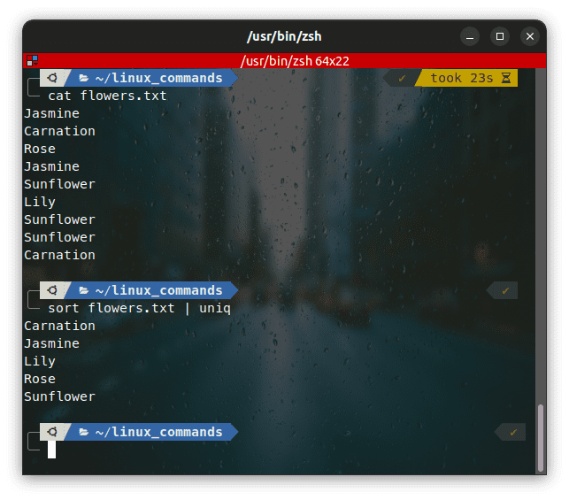
Task: Click the 'Rose' line in the cat output
Action: click(x=40, y=149)
